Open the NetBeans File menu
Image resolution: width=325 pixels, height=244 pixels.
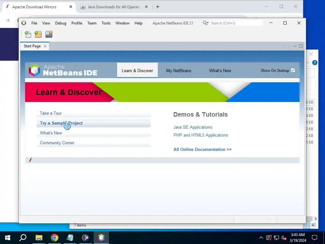[x=34, y=23]
